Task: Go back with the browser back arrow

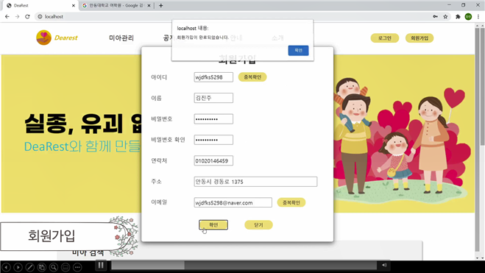Action: click(7, 17)
